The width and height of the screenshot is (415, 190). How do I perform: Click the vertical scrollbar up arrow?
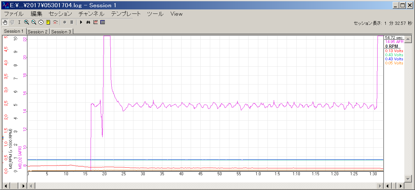pos(408,39)
